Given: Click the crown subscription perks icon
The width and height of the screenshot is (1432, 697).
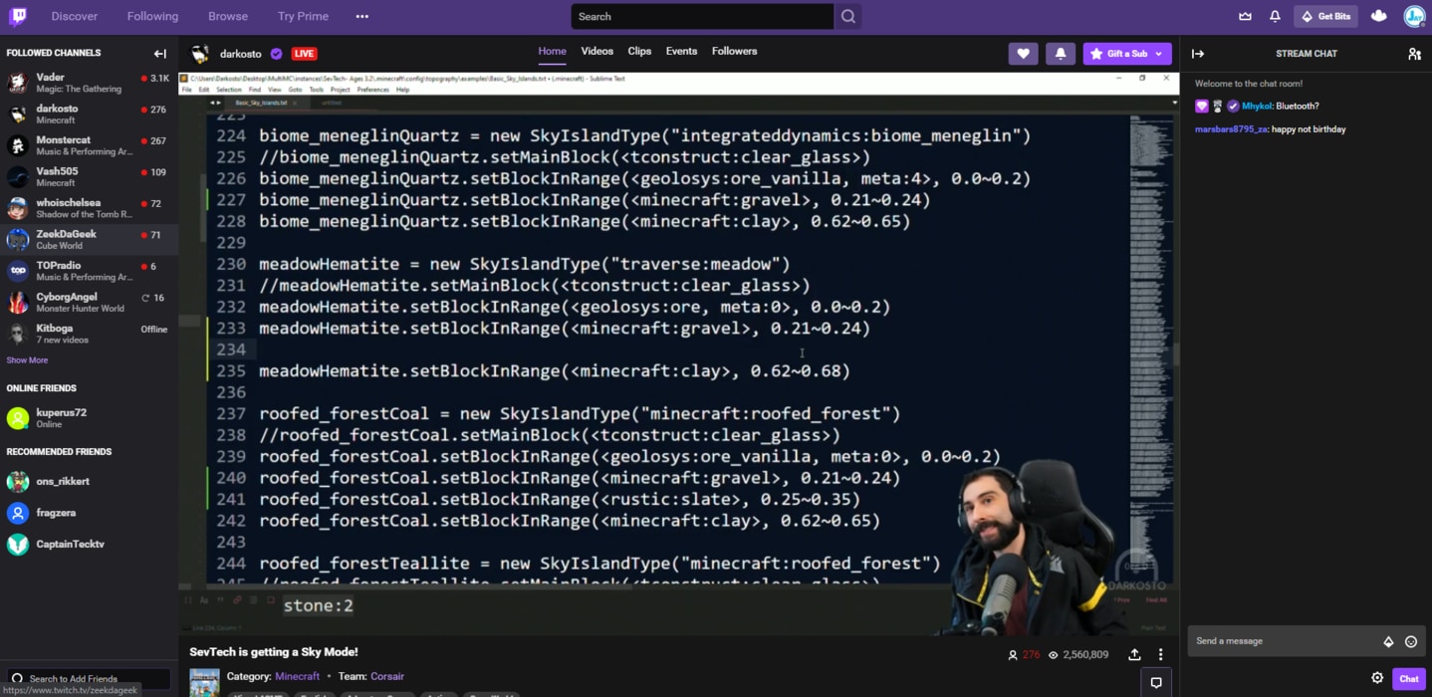Looking at the screenshot, I should pos(1243,16).
